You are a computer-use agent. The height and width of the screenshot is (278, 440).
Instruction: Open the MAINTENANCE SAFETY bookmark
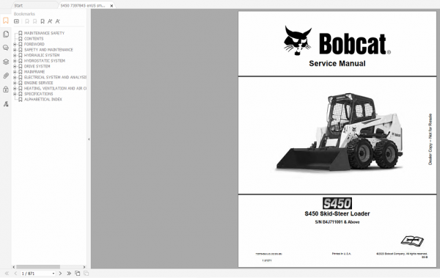(44, 33)
